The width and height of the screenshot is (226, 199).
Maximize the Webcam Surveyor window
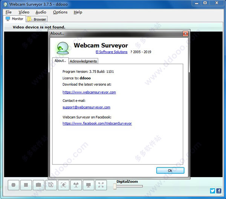[205, 3]
